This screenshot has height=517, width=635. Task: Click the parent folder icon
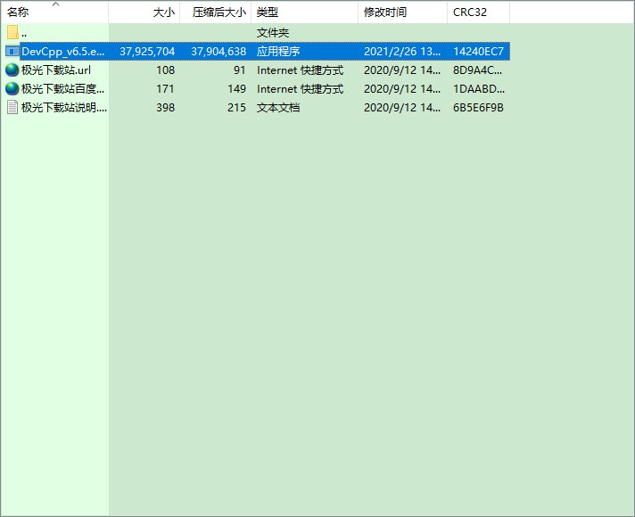pyautogui.click(x=12, y=32)
